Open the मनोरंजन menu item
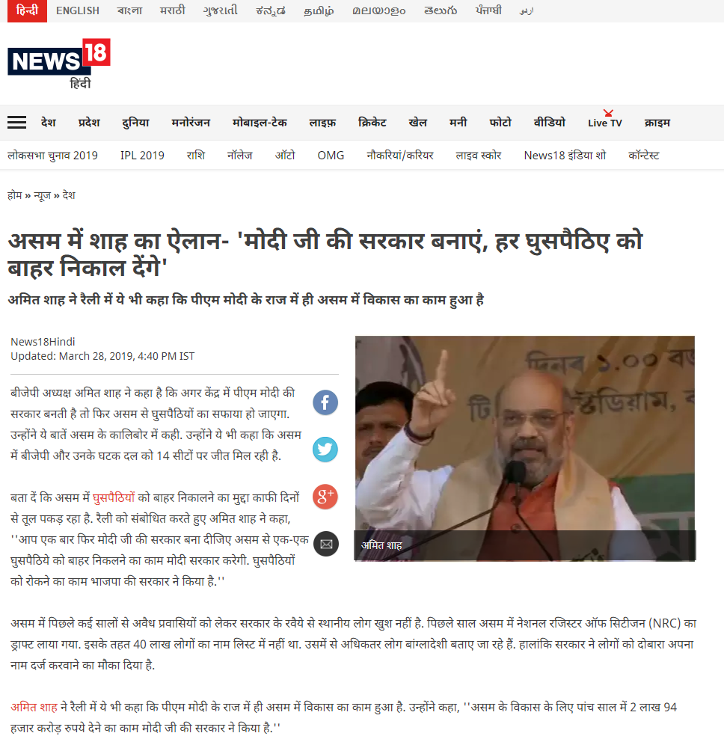The image size is (724, 739). [191, 123]
